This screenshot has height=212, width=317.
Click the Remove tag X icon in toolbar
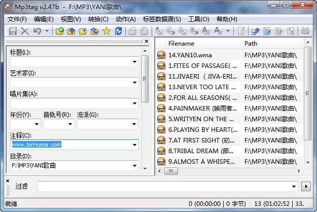click(25, 31)
